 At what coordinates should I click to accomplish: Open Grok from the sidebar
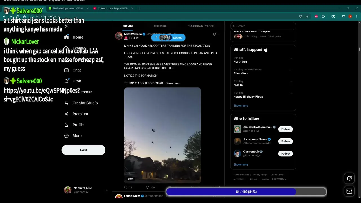[x=72, y=81]
